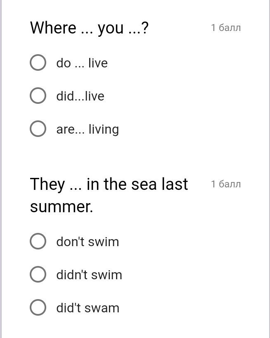The height and width of the screenshot is (338, 270).
Task: Click the option label "did't swam"
Action: pyautogui.click(x=87, y=308)
